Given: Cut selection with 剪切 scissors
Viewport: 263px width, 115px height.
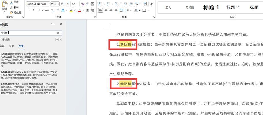Looking at the screenshot, I should [14, 2].
